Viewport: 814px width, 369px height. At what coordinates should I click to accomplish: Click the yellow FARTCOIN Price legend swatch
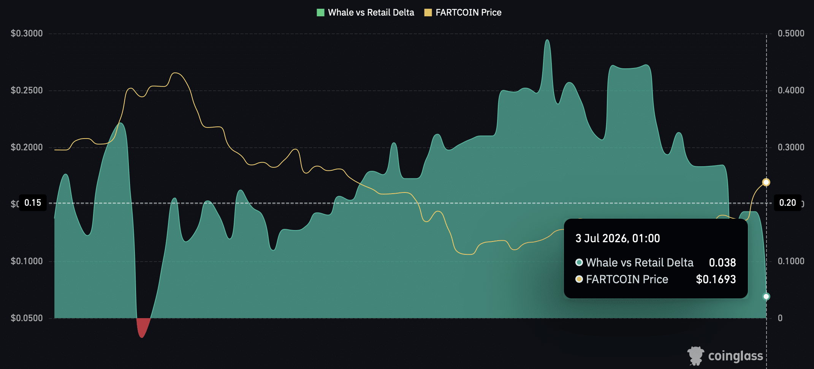point(428,13)
